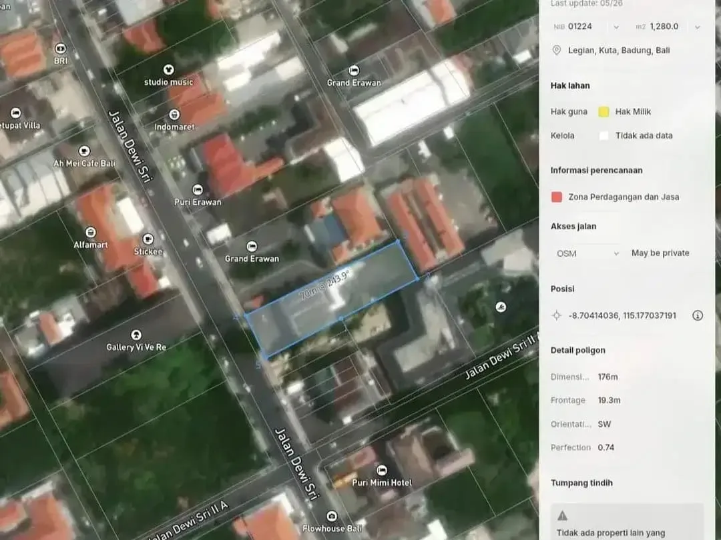The width and height of the screenshot is (721, 540).
Task: Click the Orientation SW value
Action: [x=604, y=424]
